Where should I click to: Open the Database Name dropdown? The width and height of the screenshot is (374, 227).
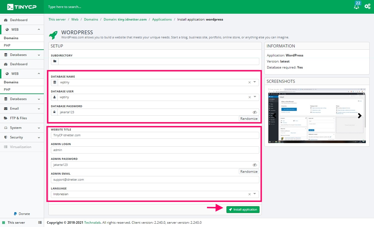pyautogui.click(x=255, y=82)
